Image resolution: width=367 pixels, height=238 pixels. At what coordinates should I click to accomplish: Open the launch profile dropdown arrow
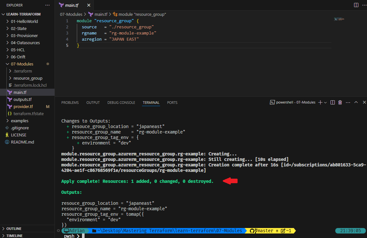(325, 103)
